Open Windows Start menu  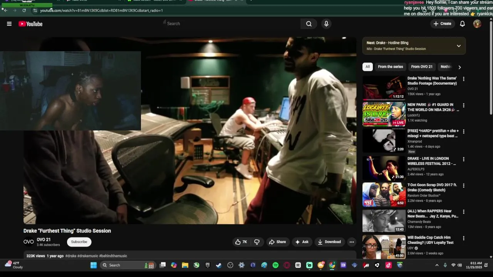click(x=94, y=265)
